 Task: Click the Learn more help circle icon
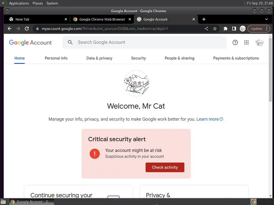[221, 119]
